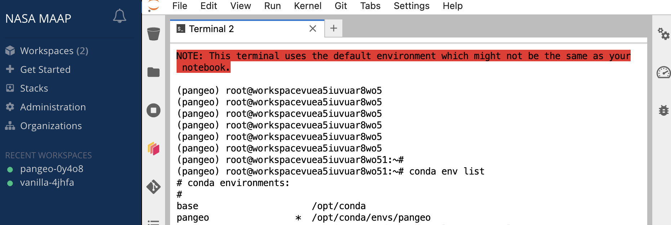Open the file browser folder icon
Screen dimensions: 671x225
click(154, 72)
